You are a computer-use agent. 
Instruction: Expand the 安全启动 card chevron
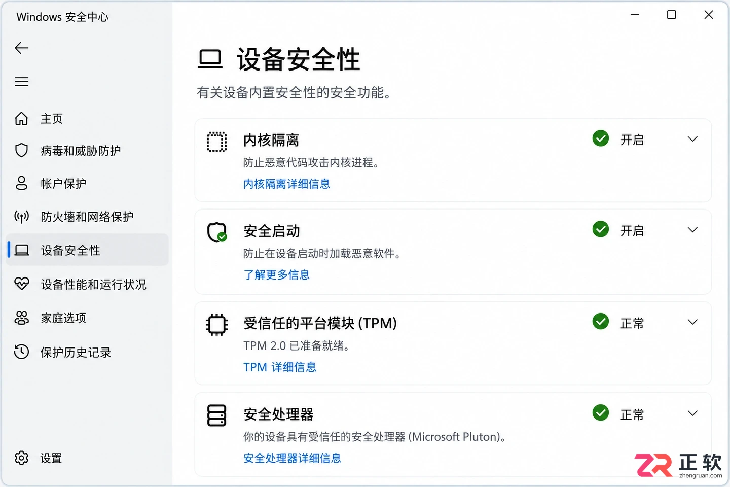[692, 230]
